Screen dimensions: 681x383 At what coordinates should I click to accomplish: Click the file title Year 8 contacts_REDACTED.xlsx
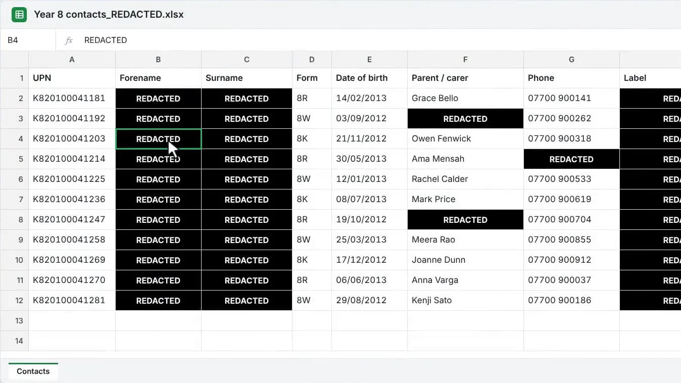pos(109,15)
